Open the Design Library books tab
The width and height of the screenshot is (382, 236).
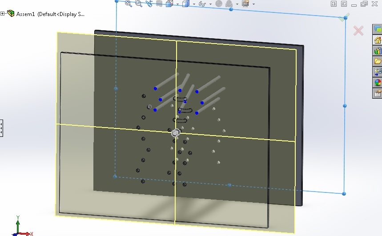[378, 51]
